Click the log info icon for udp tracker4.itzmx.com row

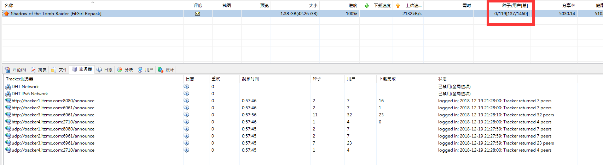pos(186,150)
